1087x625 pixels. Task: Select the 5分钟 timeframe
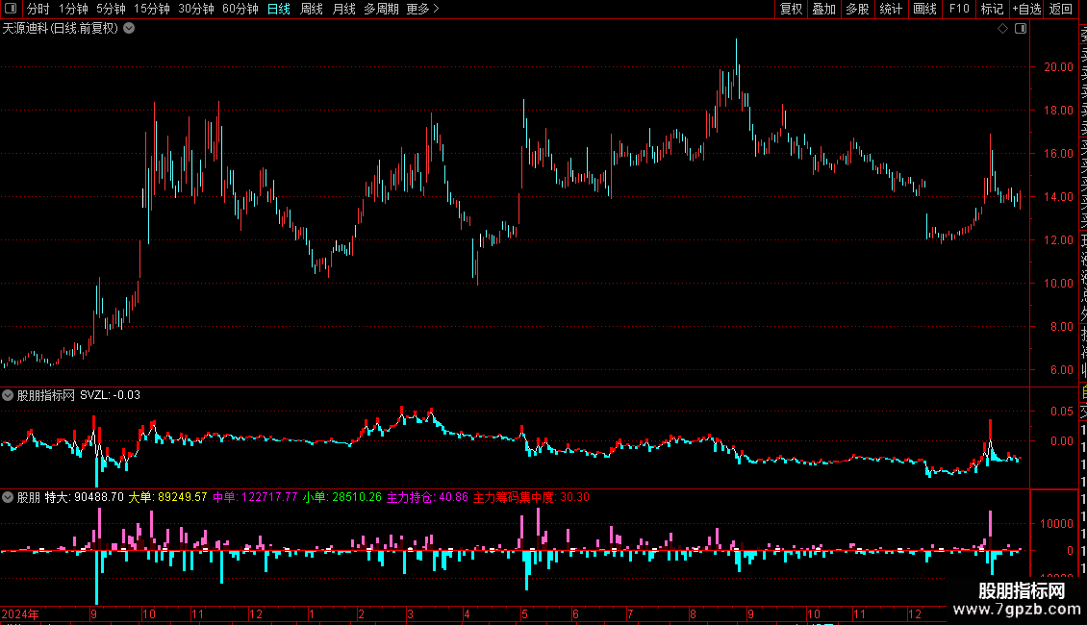(111, 9)
